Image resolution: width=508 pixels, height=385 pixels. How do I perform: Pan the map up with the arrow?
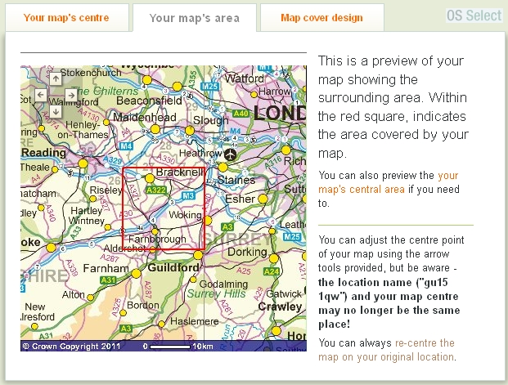point(56,78)
